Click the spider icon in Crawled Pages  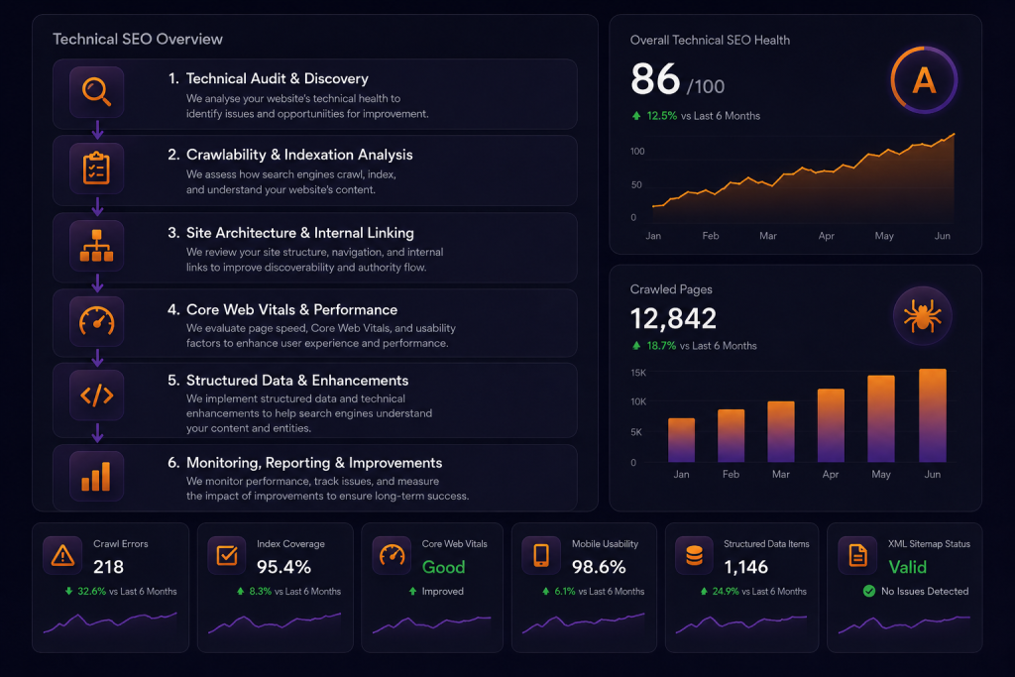pos(923,316)
